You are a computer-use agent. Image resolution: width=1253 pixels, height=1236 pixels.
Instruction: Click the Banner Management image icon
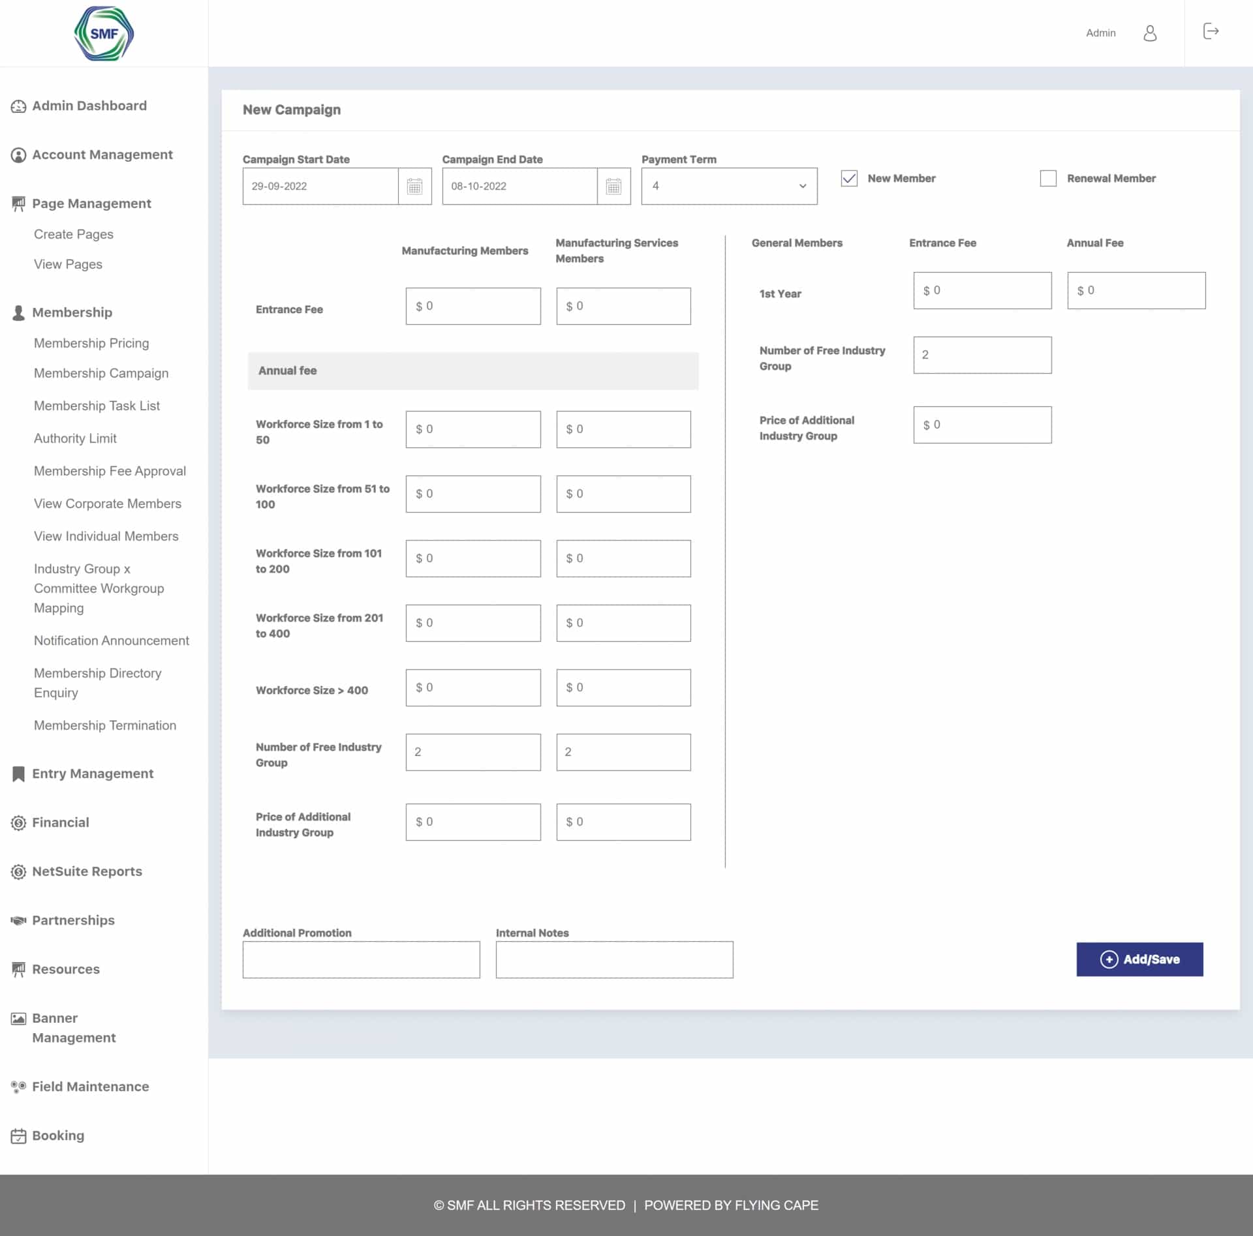click(18, 1019)
